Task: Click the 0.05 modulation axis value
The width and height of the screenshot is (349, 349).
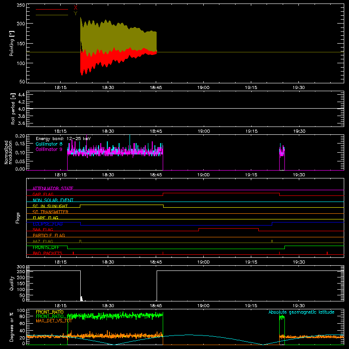Action: click(x=20, y=161)
